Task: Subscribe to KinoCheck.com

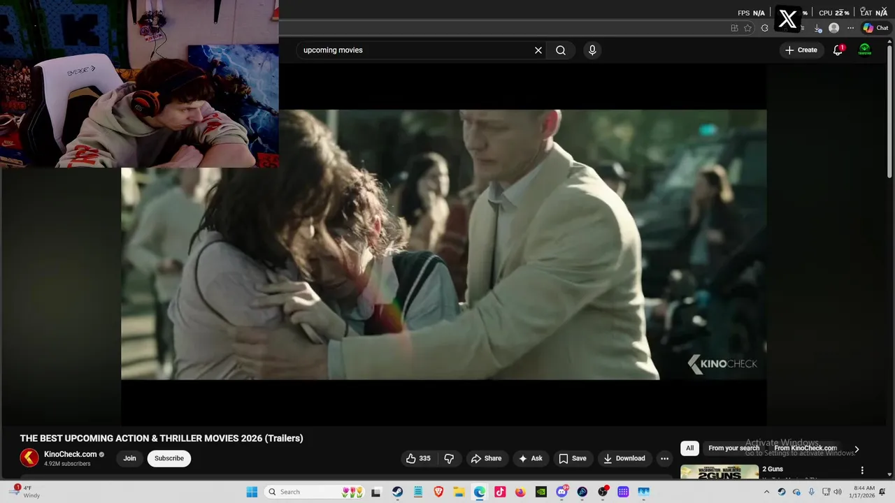Action: (x=169, y=458)
